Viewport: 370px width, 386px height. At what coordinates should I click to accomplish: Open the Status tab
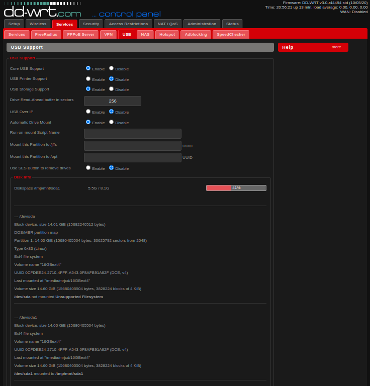click(x=232, y=24)
